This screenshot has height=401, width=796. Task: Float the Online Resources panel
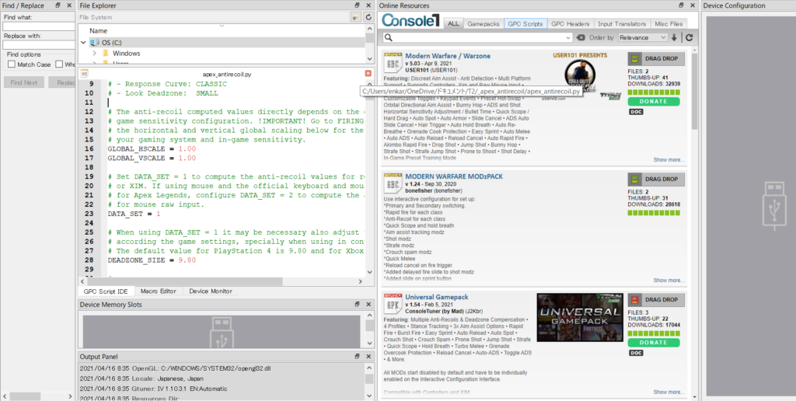coord(681,5)
